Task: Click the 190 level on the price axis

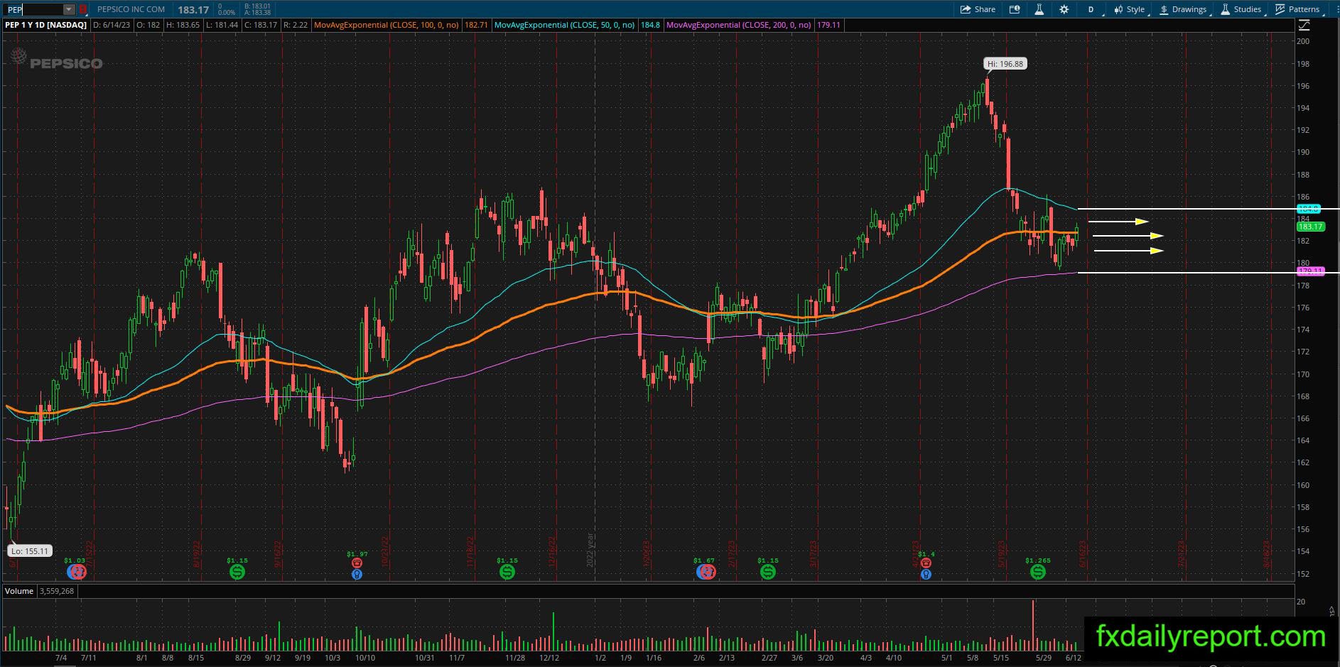Action: [1303, 152]
